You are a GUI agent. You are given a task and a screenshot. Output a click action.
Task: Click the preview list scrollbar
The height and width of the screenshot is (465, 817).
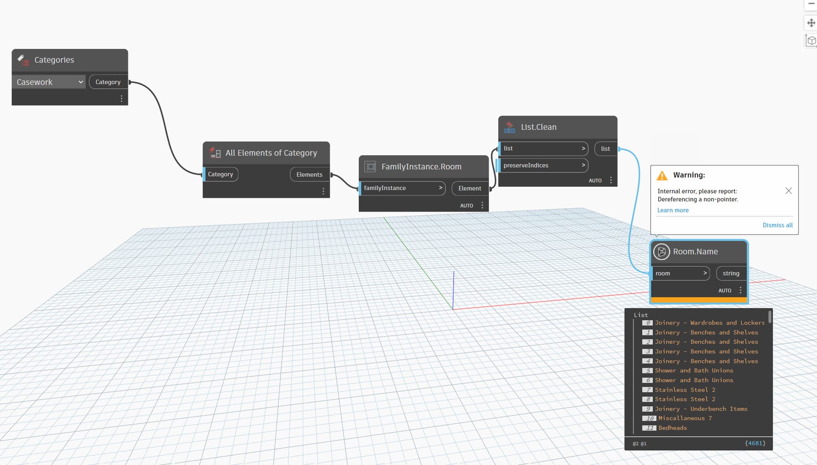click(x=769, y=317)
